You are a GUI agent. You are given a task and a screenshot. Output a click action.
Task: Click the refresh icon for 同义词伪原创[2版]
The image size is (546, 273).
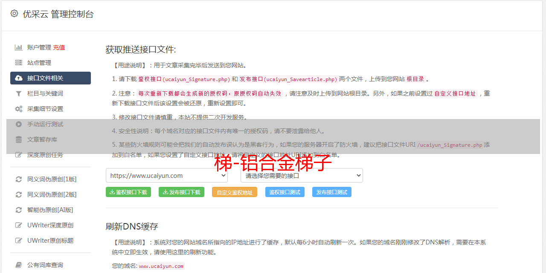[19, 195]
